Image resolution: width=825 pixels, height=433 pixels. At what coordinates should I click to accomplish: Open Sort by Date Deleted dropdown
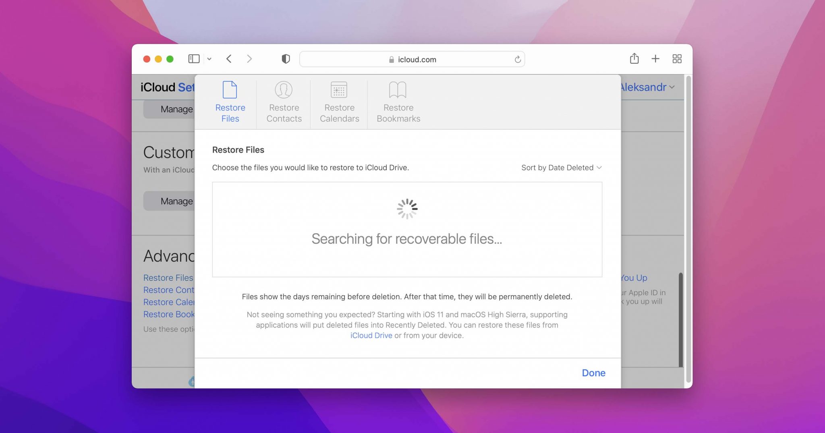pyautogui.click(x=561, y=168)
